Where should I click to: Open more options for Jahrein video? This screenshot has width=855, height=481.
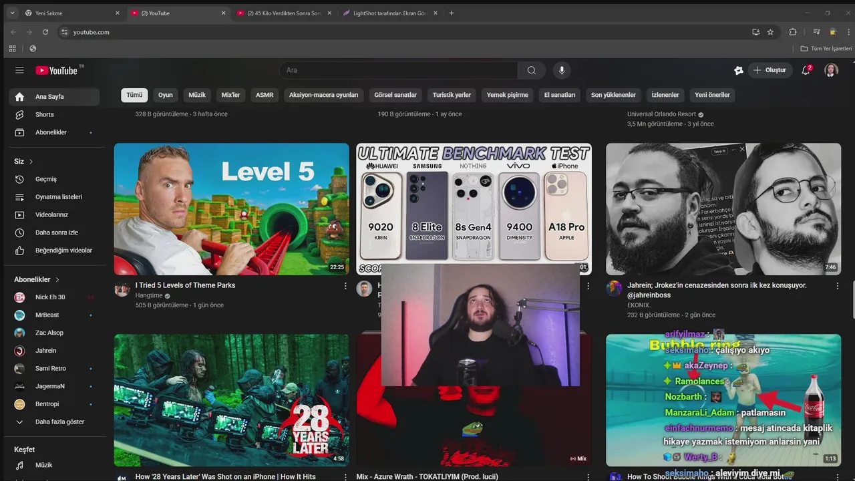pyautogui.click(x=838, y=286)
